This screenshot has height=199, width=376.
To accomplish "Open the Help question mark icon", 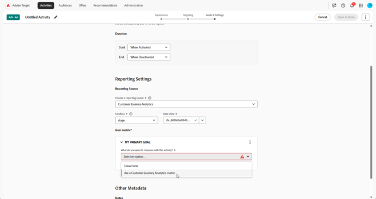I will [343, 5].
